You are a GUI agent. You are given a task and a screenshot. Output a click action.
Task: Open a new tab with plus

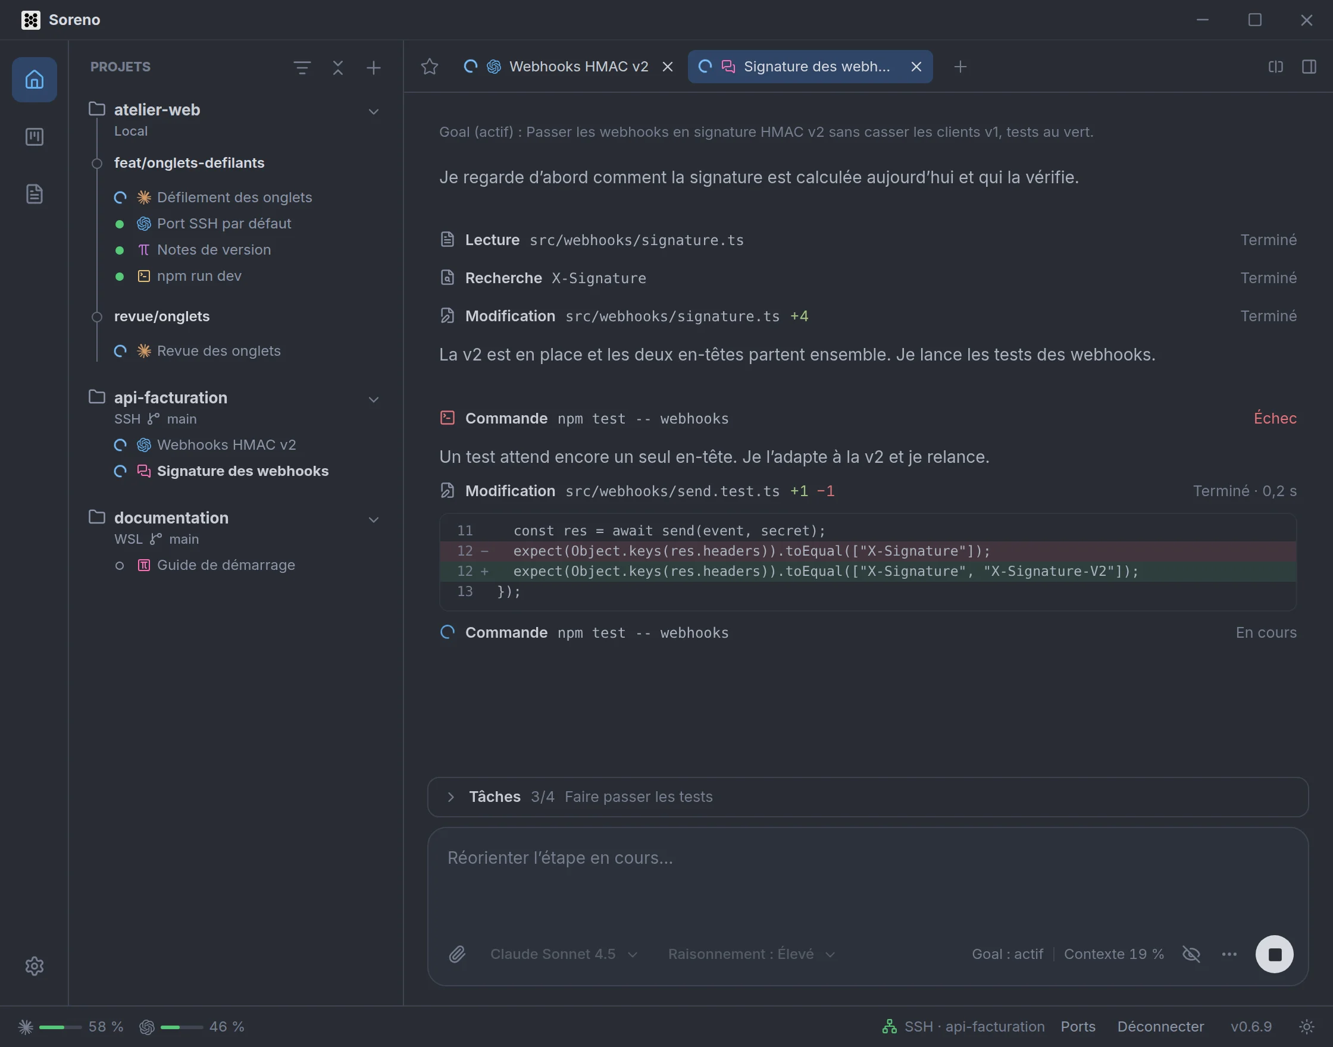point(960,66)
